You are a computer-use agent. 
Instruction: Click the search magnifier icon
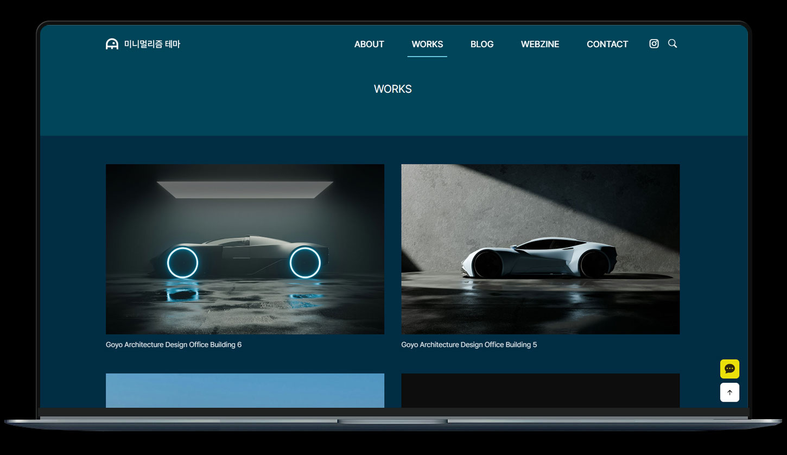[x=672, y=43]
